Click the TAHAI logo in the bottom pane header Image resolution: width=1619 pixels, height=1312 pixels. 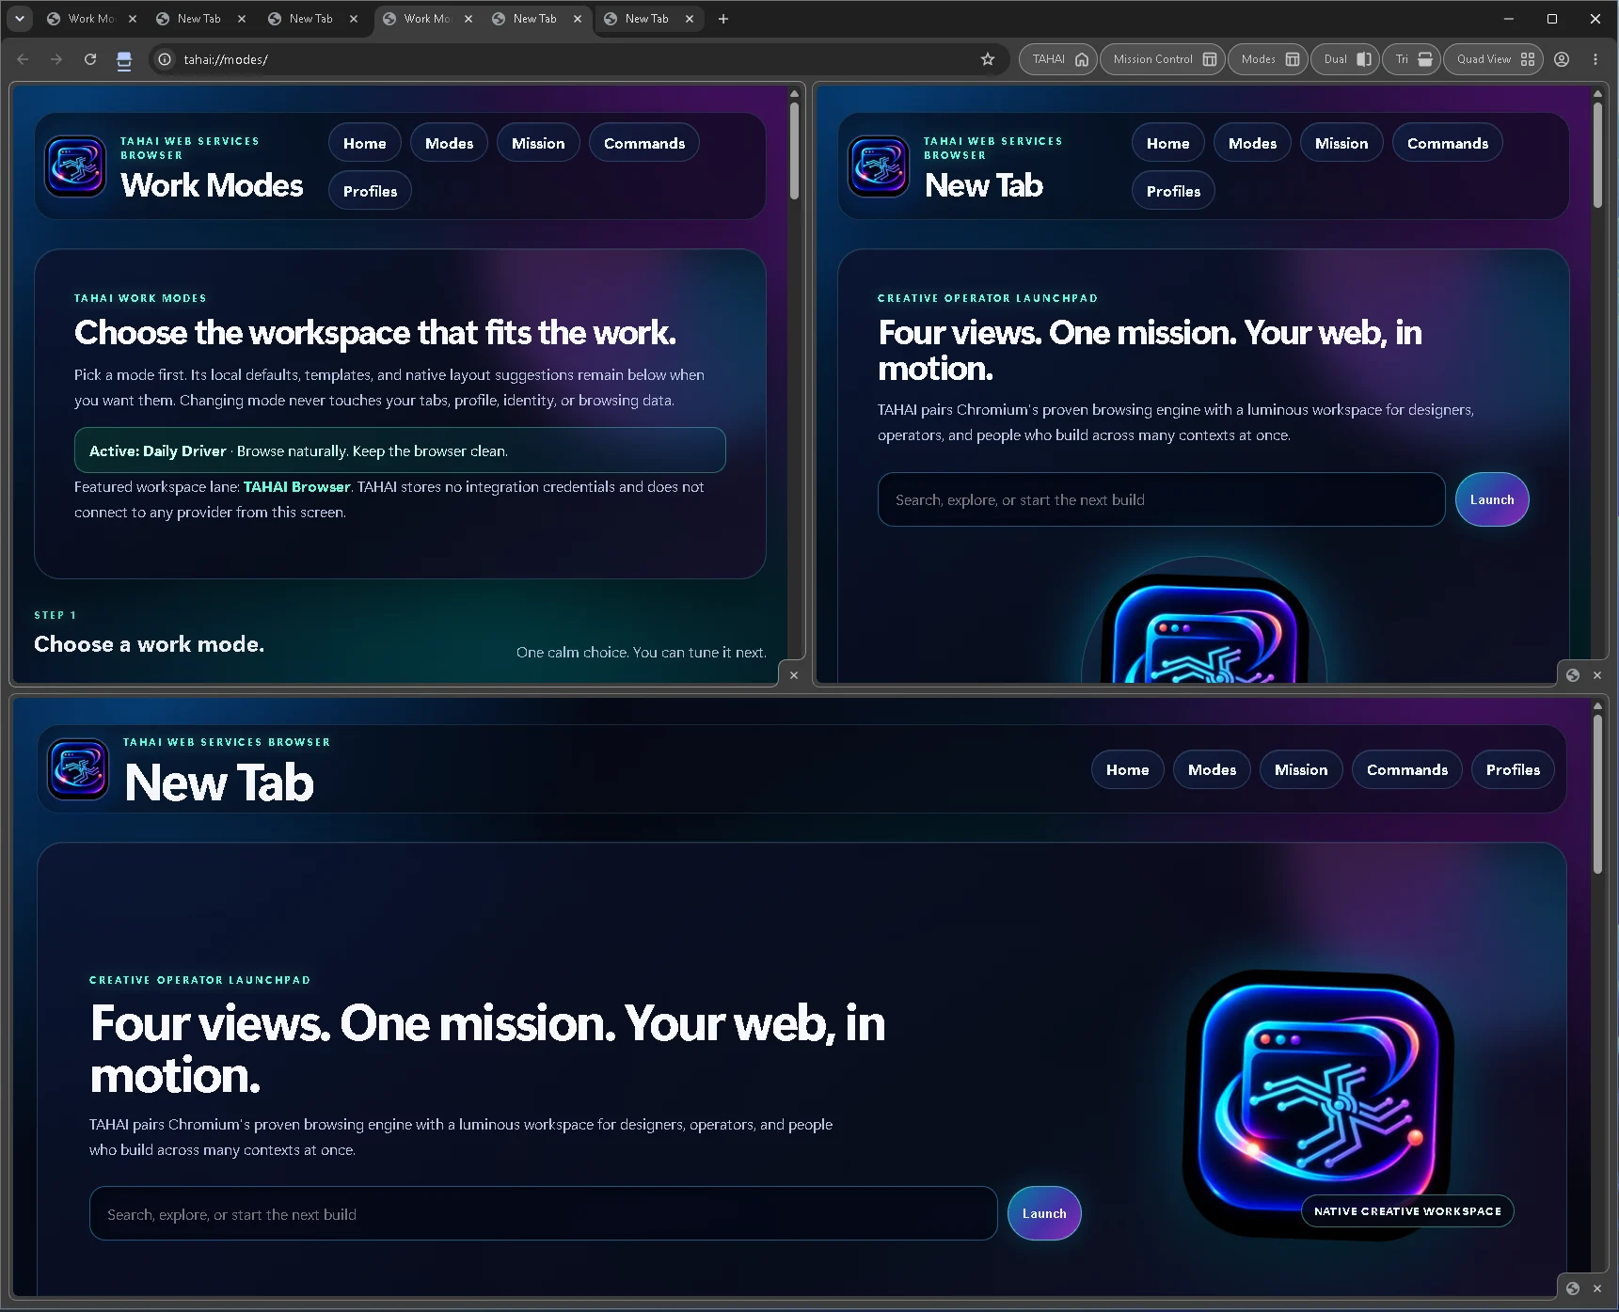pyautogui.click(x=78, y=769)
